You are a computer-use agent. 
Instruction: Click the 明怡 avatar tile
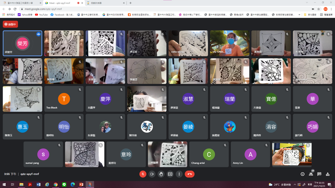[x=64, y=126]
